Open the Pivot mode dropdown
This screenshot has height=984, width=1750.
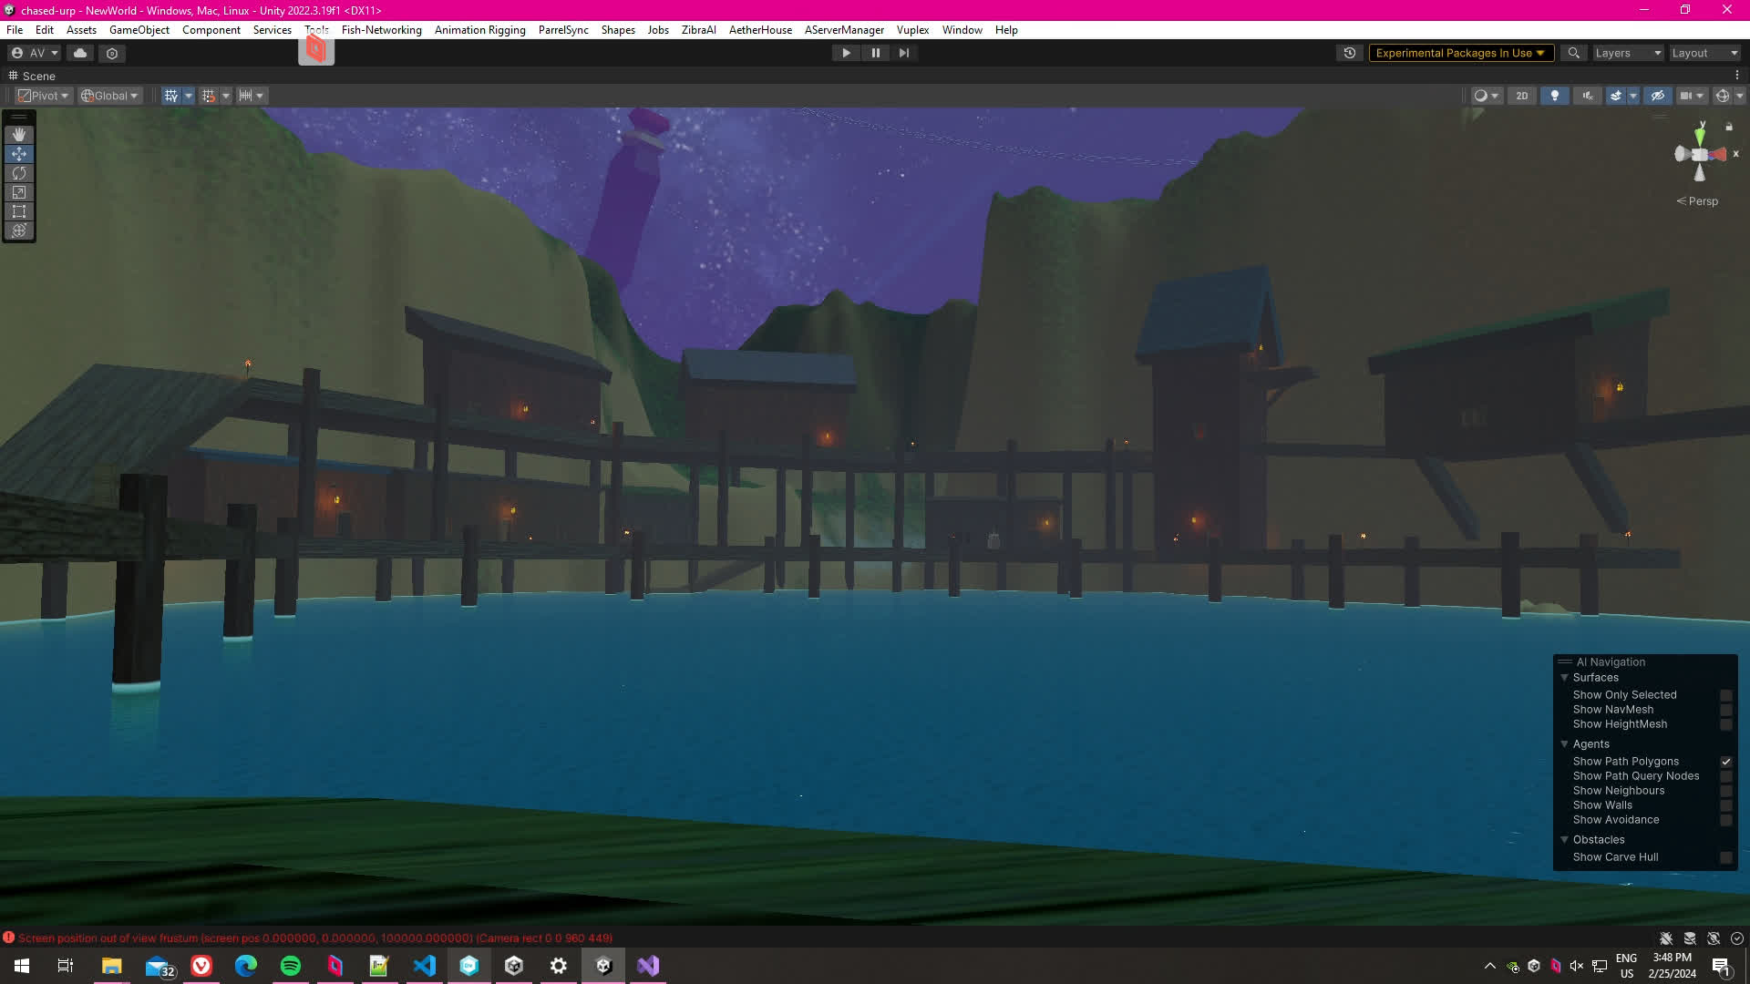(44, 96)
